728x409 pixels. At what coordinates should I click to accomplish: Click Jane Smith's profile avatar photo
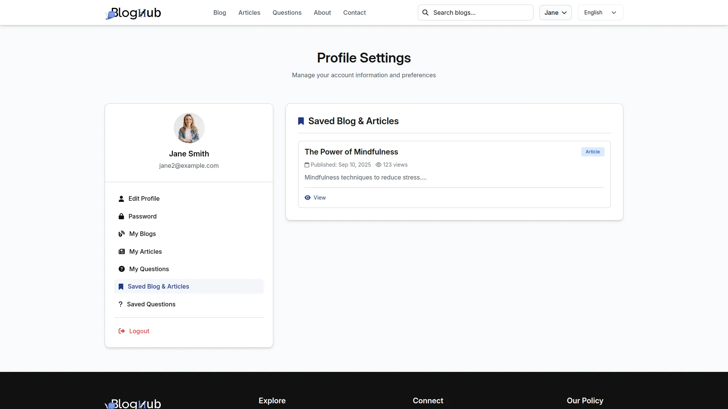[x=189, y=128]
